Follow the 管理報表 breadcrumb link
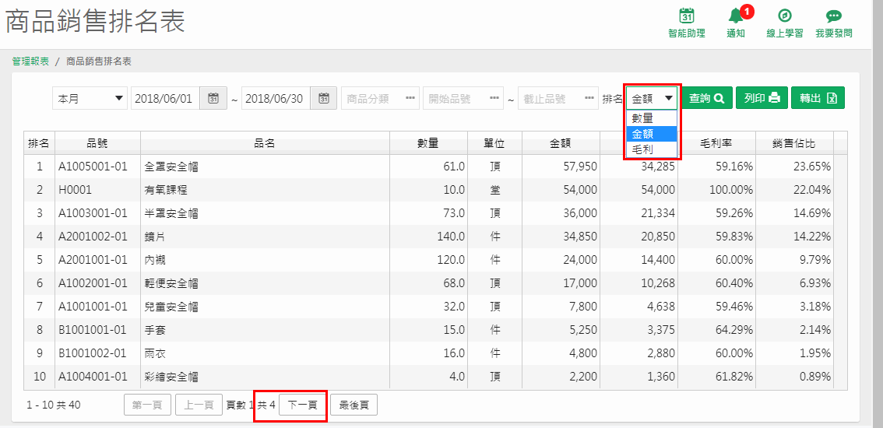Image resolution: width=883 pixels, height=428 pixels. (x=30, y=61)
